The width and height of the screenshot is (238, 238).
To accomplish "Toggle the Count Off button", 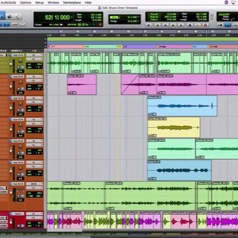I will (223, 14).
